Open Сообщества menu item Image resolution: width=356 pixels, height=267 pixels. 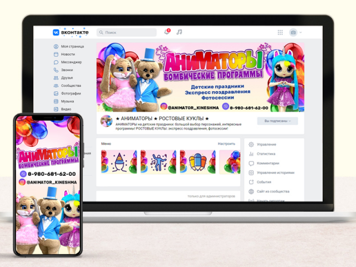coord(71,86)
